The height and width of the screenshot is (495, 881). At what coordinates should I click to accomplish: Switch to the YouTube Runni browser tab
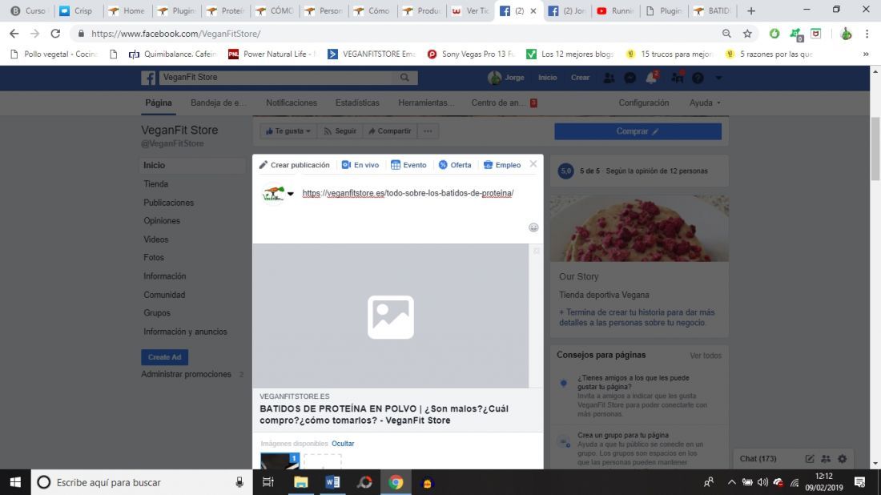pos(617,10)
